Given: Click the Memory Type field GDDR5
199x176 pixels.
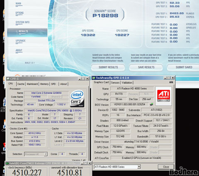Looking at the screenshot, I should (x=120, y=131).
